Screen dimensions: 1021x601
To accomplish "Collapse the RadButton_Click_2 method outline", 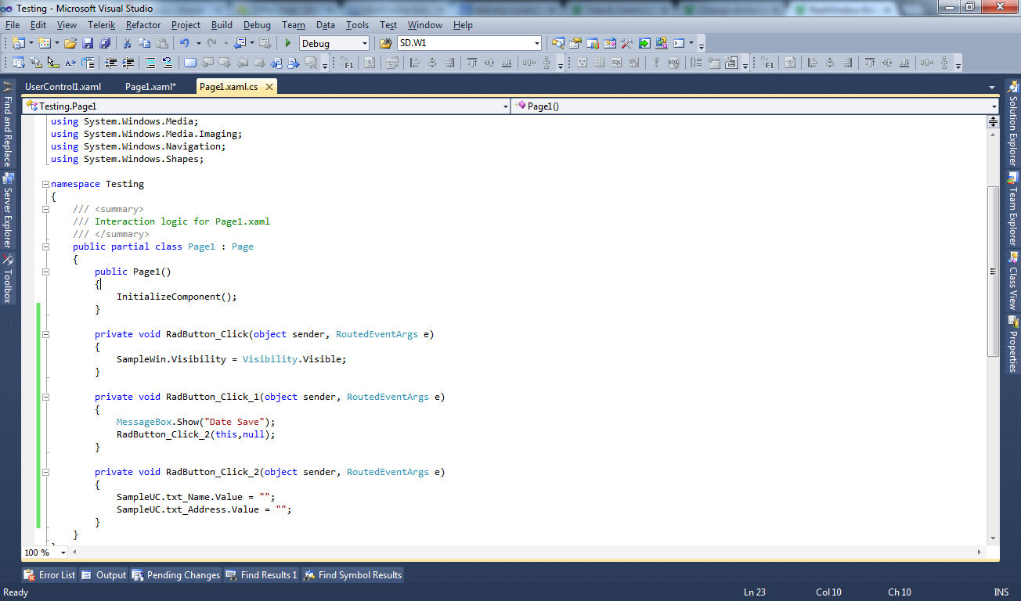I will 45,472.
